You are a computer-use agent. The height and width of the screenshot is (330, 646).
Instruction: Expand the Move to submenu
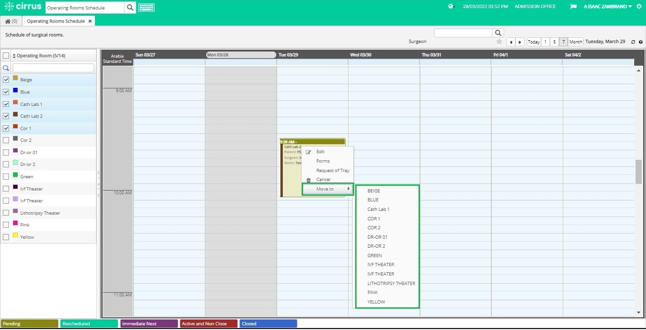click(325, 189)
